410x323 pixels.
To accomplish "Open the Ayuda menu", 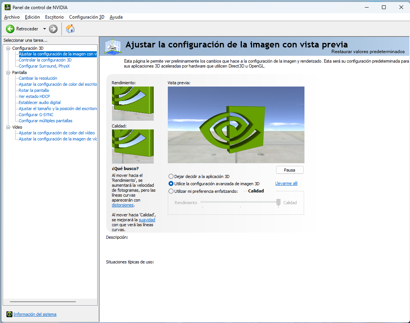I will pos(116,17).
